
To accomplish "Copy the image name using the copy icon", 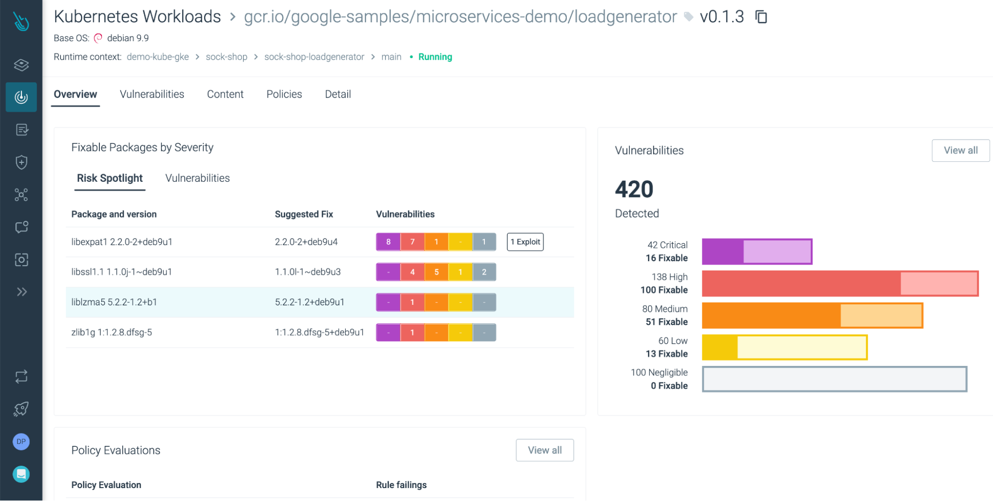I will coord(761,16).
